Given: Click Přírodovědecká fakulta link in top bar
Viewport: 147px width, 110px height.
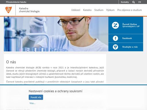Looking at the screenshot, I should (x=16, y=2).
